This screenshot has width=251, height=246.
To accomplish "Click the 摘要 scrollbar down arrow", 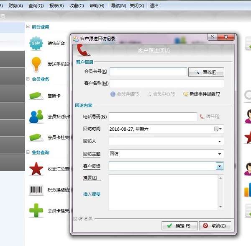I will (220, 206).
